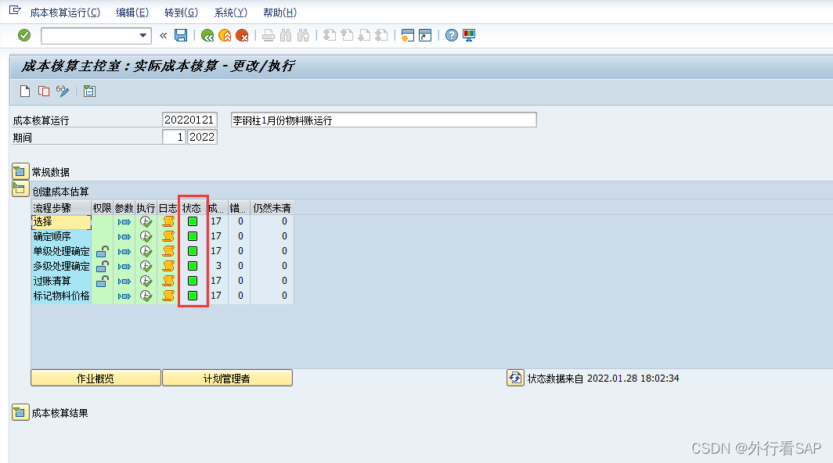Click the green Back arrow icon
Screen dimensions: 833x463
(207, 35)
